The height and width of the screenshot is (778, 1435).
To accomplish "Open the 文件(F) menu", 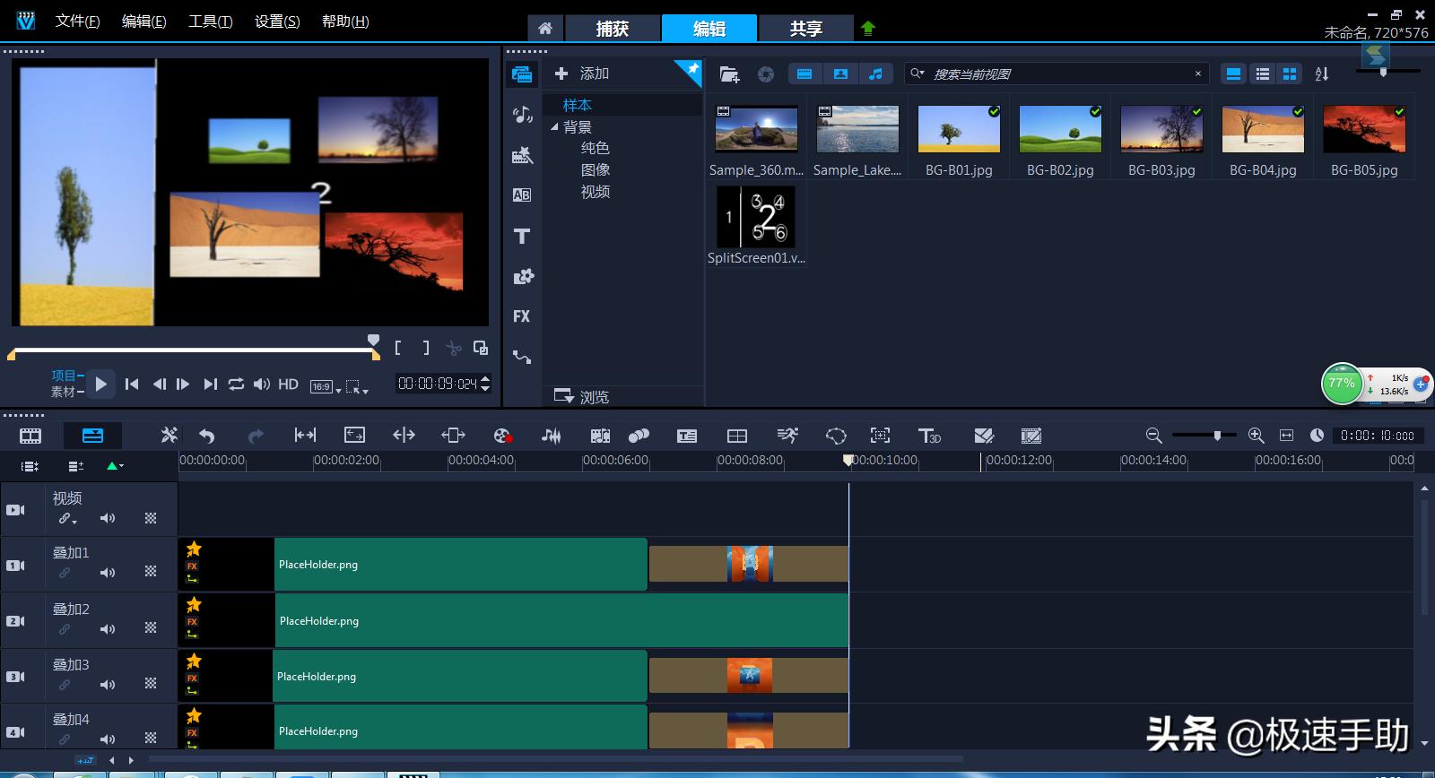I will [x=77, y=22].
